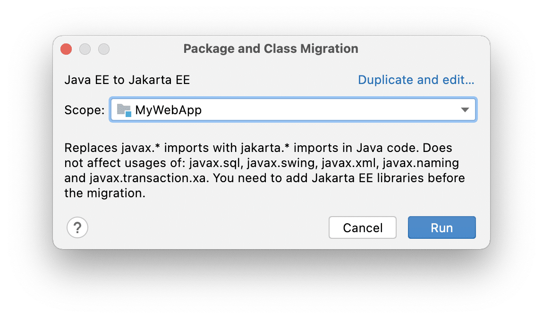
Task: Click 'the migration.' at the description's end
Action: [x=105, y=193]
